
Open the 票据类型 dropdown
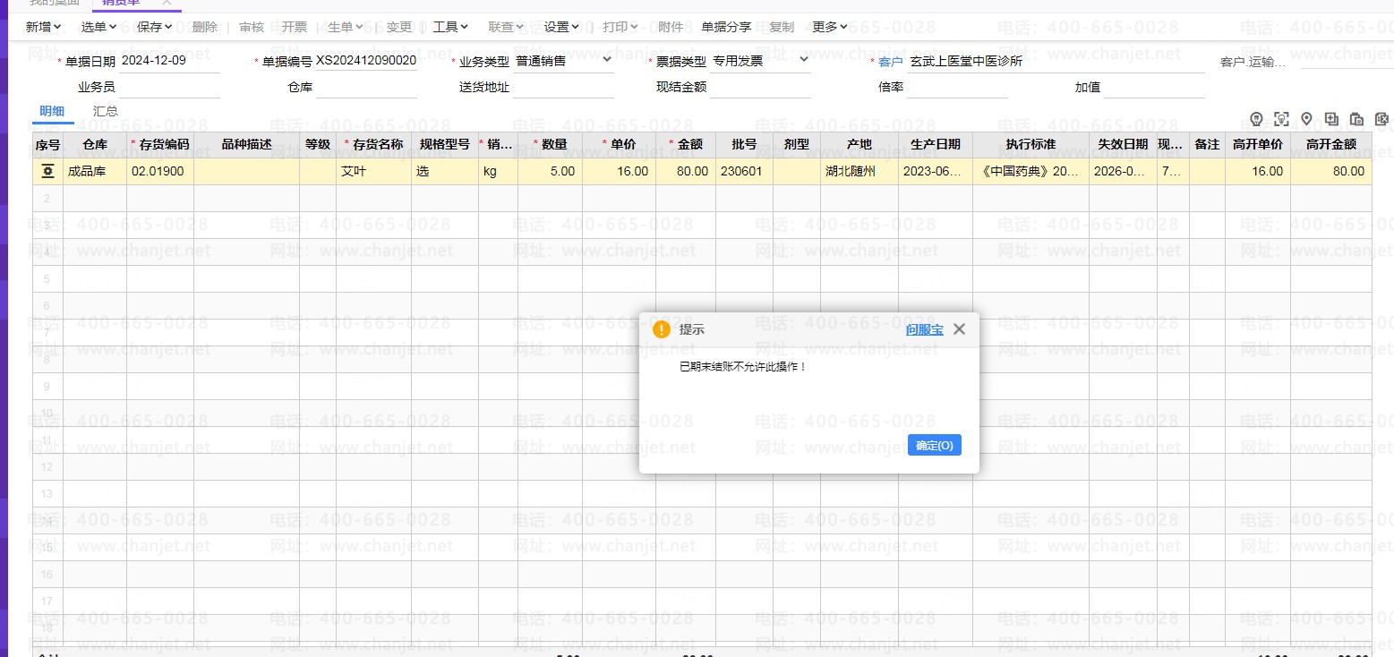click(x=803, y=60)
